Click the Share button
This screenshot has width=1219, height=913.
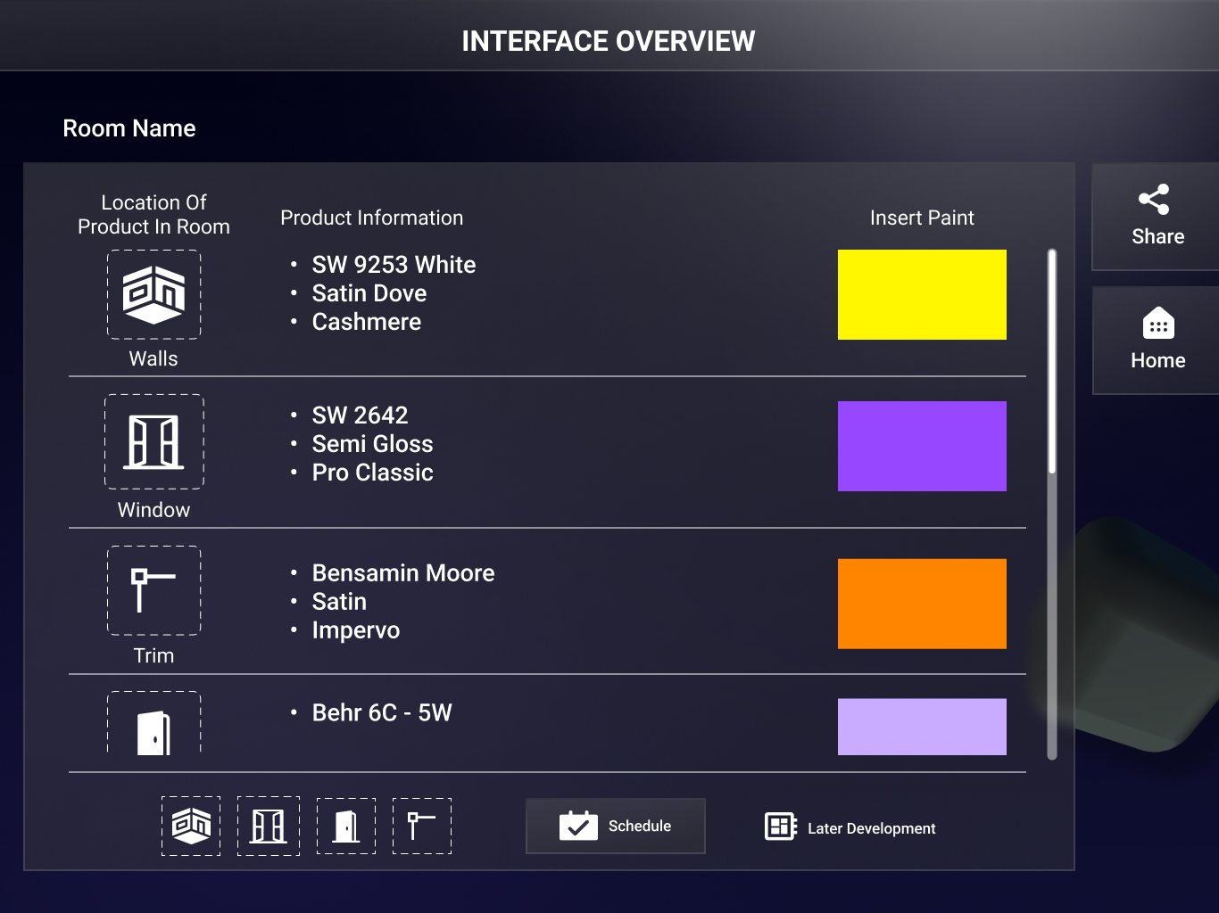pyautogui.click(x=1157, y=217)
